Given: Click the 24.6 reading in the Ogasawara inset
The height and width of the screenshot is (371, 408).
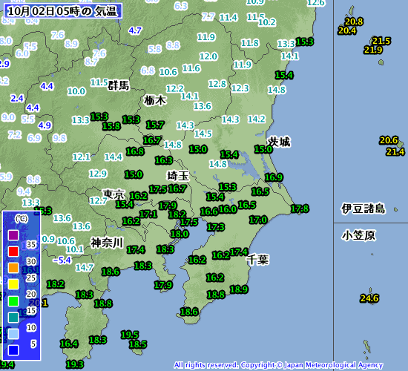Looking at the screenshot, I should tap(369, 298).
